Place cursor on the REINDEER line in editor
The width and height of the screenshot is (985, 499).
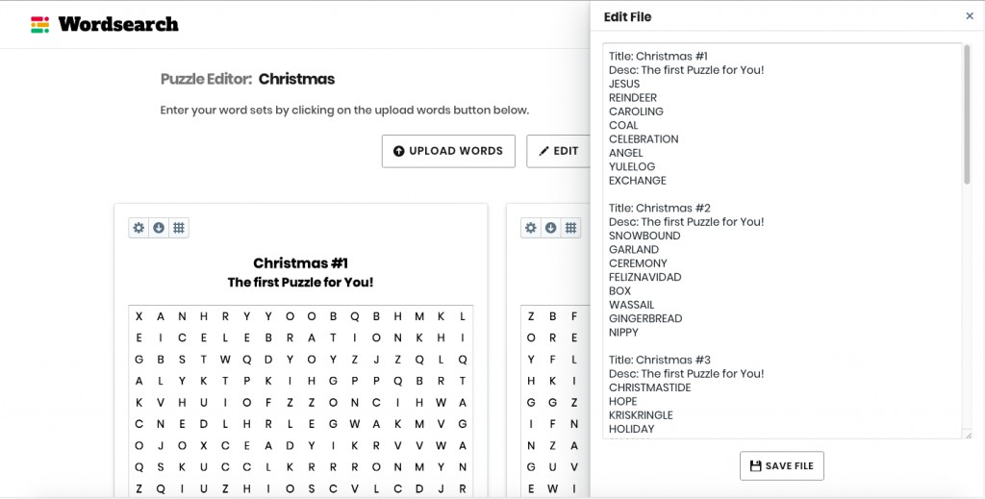point(633,98)
